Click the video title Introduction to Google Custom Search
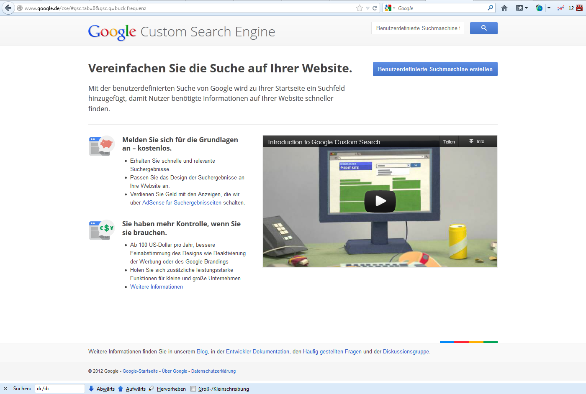 pyautogui.click(x=324, y=142)
